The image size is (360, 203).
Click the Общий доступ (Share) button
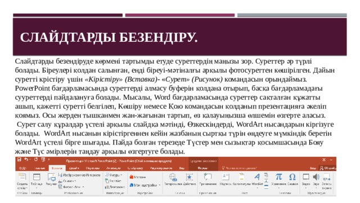click(x=327, y=168)
